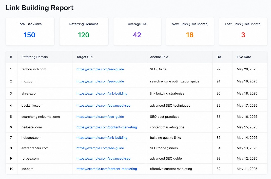271x179 pixels.
Task: Open the content-marketing link in the neilpatel.com row
Action: (x=107, y=127)
